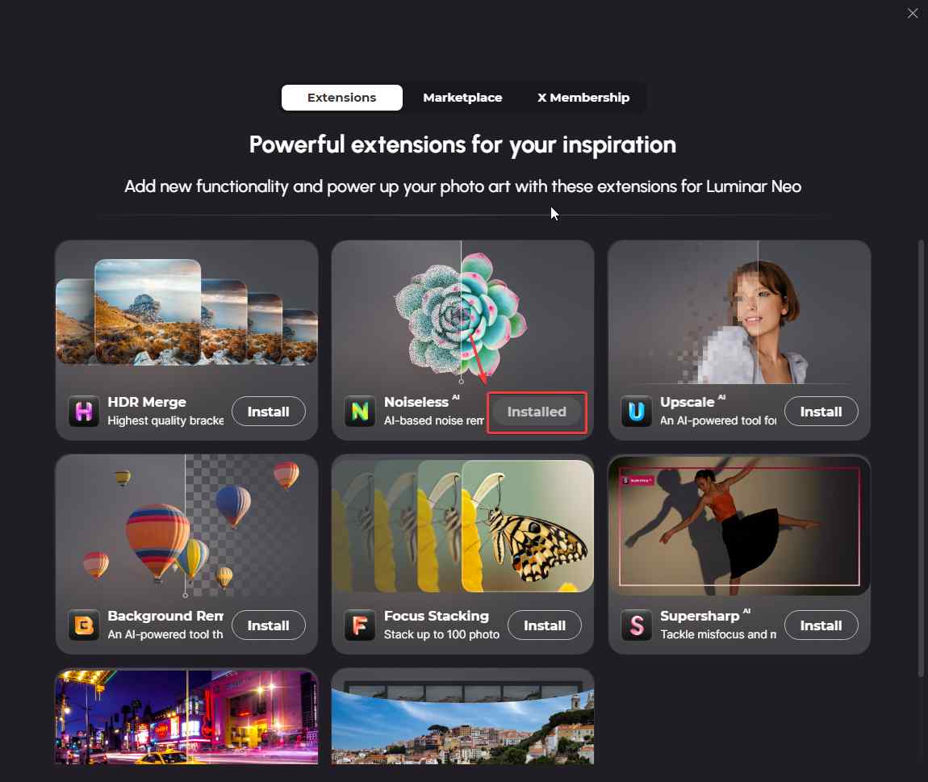Open the butterfly Focus Stacking preview image
Viewport: 928px width, 782px height.
coord(462,525)
